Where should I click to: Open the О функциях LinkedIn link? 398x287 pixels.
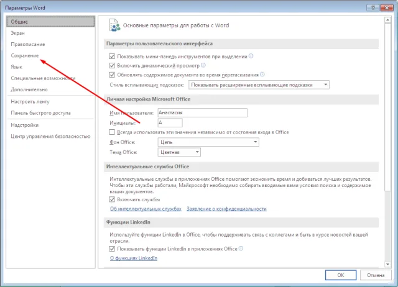coord(134,258)
